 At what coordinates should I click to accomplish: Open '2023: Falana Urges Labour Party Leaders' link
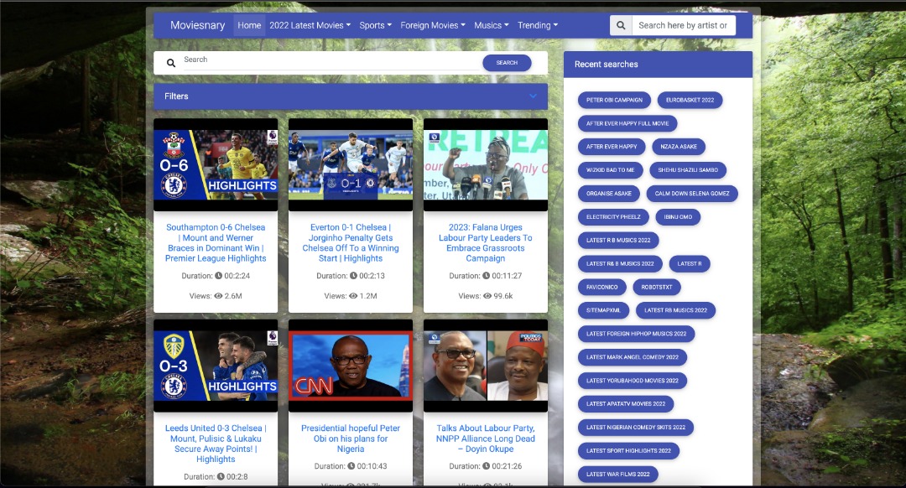click(x=486, y=243)
